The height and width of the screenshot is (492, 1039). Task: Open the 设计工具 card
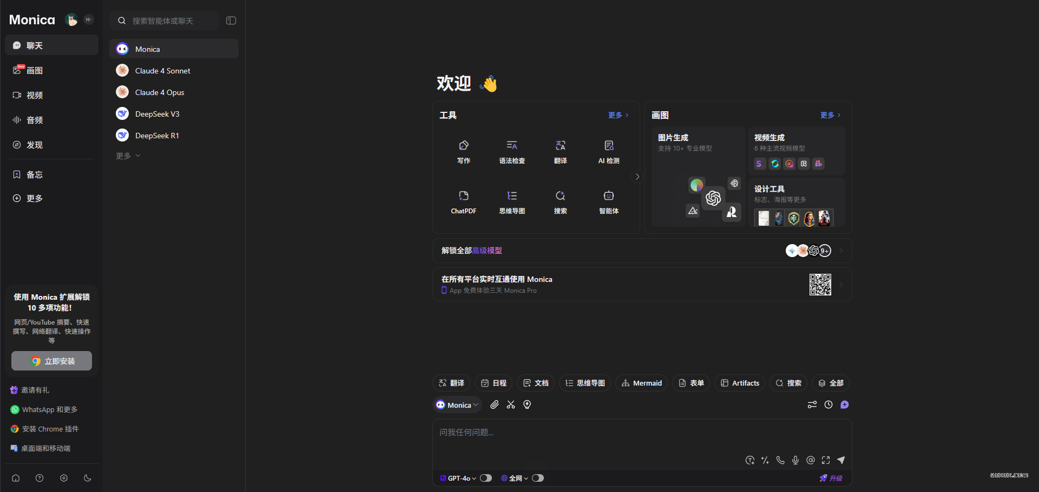click(796, 203)
